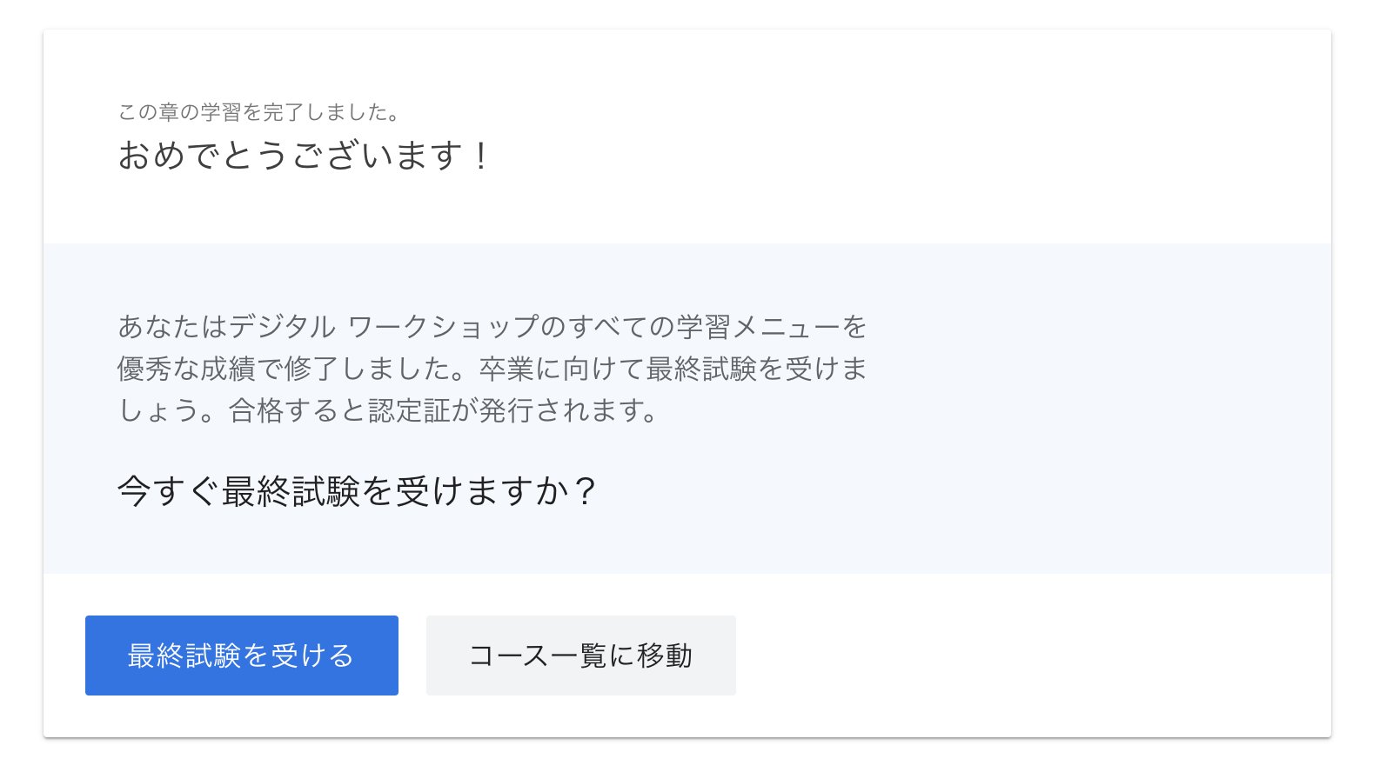
Task: Click the question mark ending the question
Action: point(586,491)
